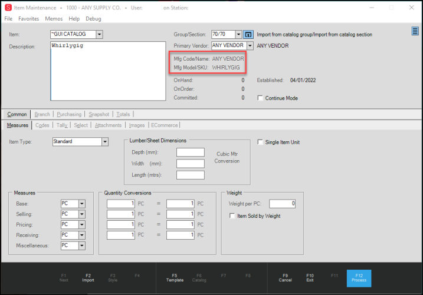Click the F6 Catalog button
The image size is (423, 295).
pos(199,278)
